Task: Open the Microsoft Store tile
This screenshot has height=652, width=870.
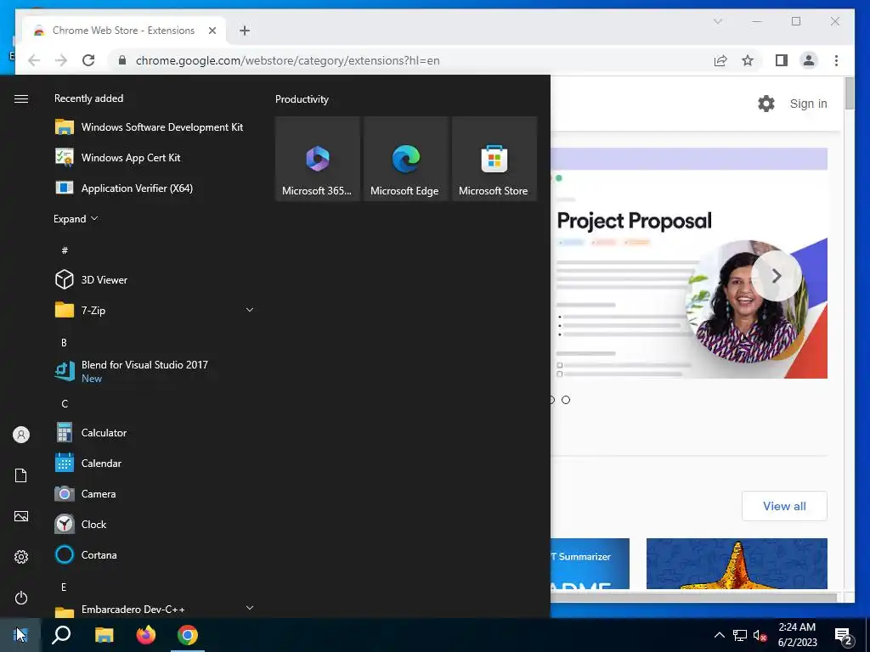Action: point(494,159)
